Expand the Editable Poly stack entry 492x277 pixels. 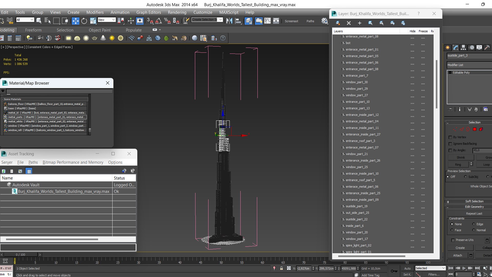450,73
